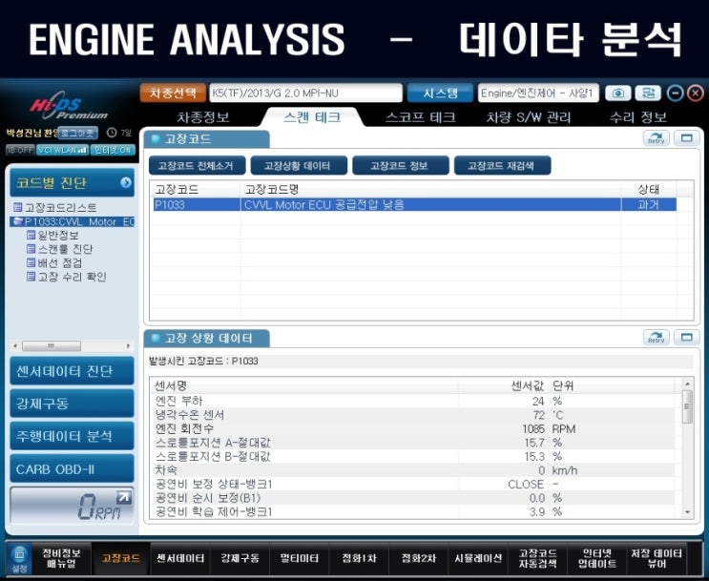
Task: Switch to the 수리 정보 tab
Action: click(638, 117)
